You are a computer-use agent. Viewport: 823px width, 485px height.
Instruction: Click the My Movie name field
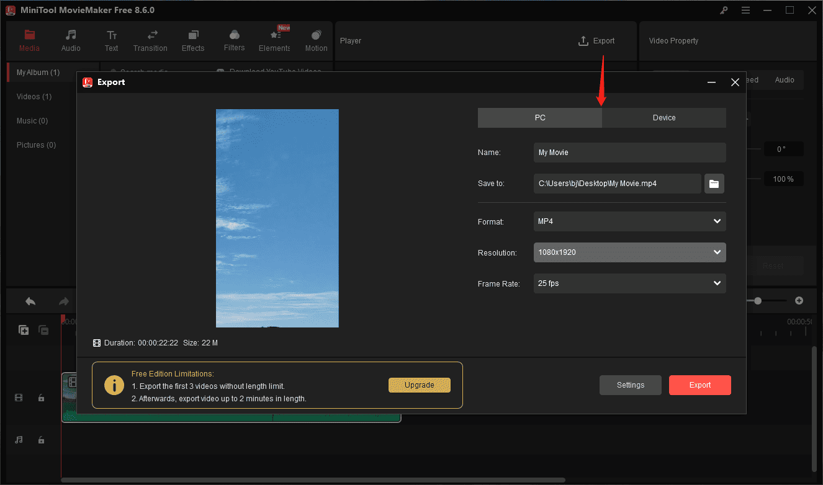pyautogui.click(x=629, y=152)
